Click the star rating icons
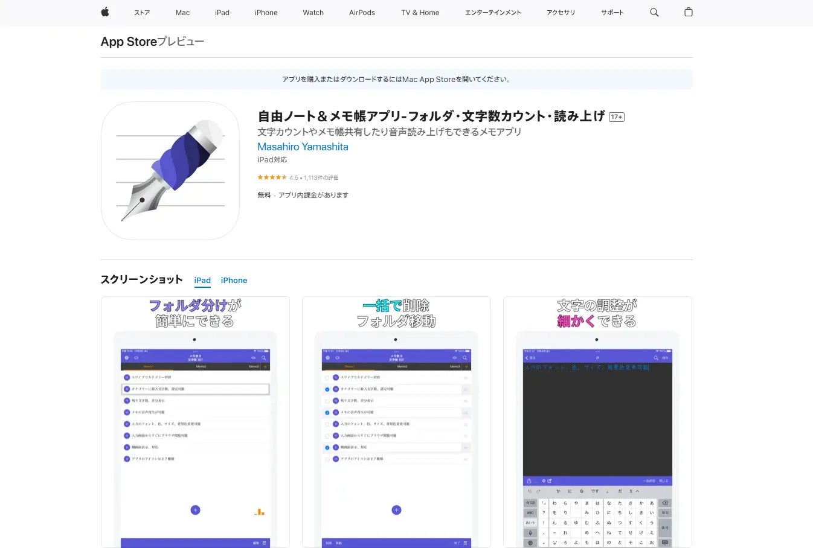The image size is (813, 548). tap(272, 177)
